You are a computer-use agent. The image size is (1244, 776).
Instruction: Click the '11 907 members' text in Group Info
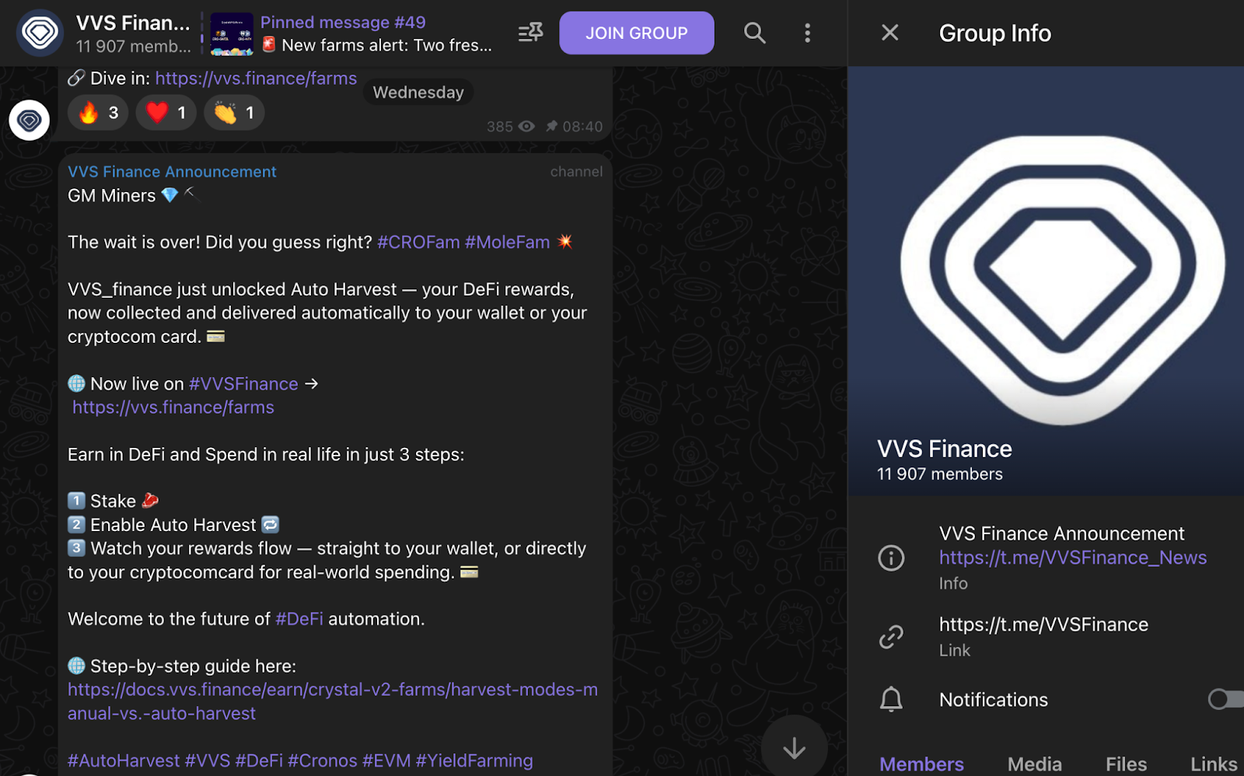pos(940,474)
